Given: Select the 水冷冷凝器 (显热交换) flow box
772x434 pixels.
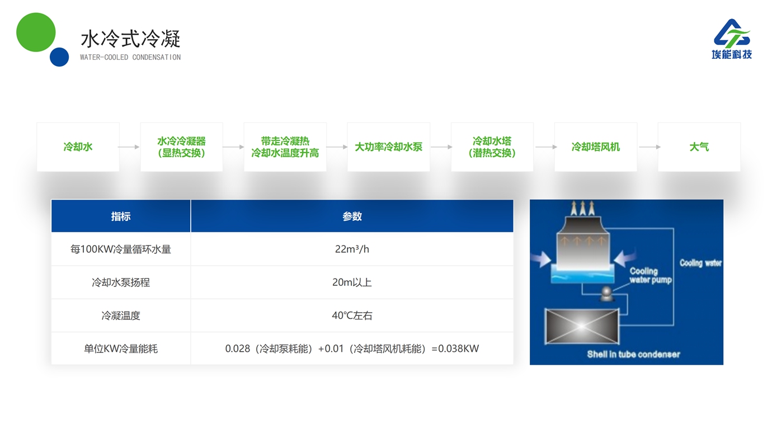Looking at the screenshot, I should (x=181, y=147).
